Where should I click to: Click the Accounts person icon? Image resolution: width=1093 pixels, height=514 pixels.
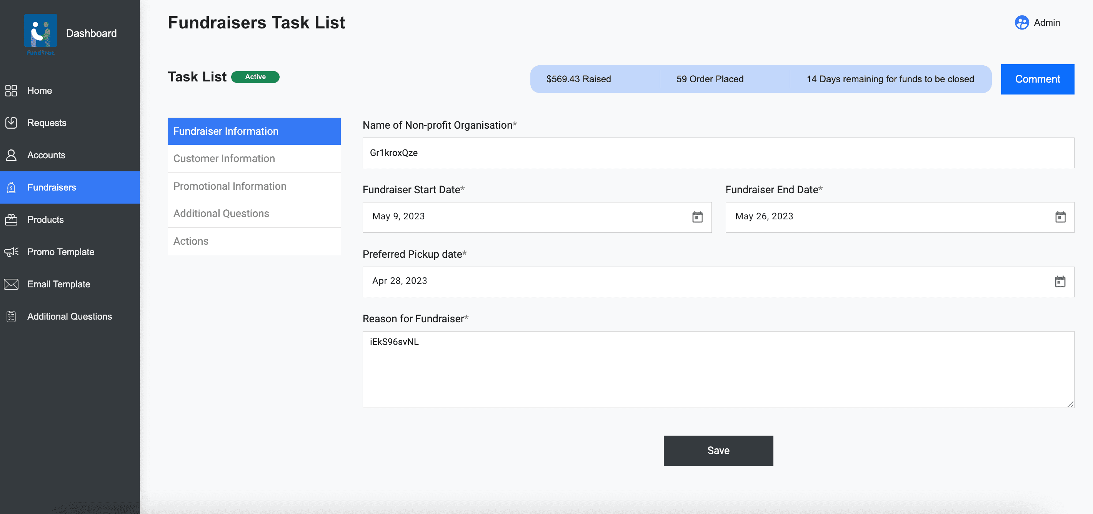(11, 155)
